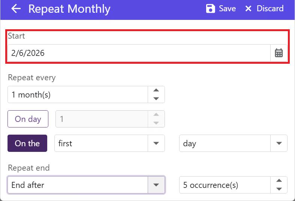Click the Save button label

227,9
